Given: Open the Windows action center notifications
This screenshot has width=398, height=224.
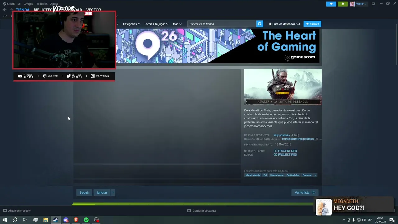Looking at the screenshot, I should pos(391,220).
